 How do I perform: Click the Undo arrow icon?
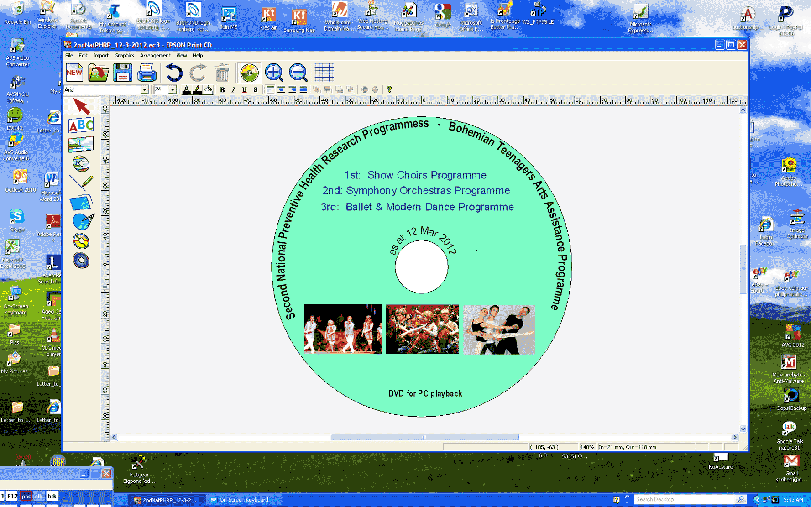pos(173,73)
